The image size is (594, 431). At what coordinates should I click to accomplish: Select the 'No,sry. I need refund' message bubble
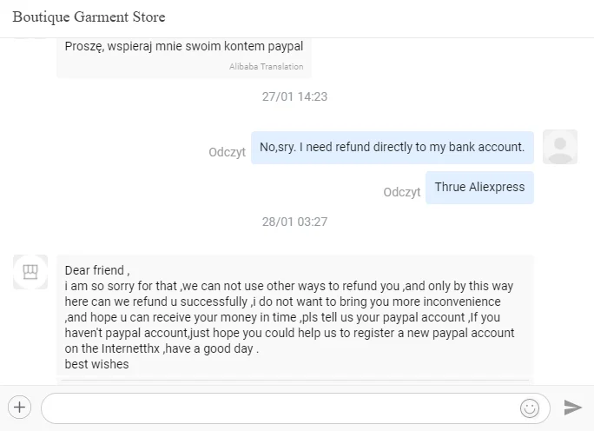coord(392,147)
